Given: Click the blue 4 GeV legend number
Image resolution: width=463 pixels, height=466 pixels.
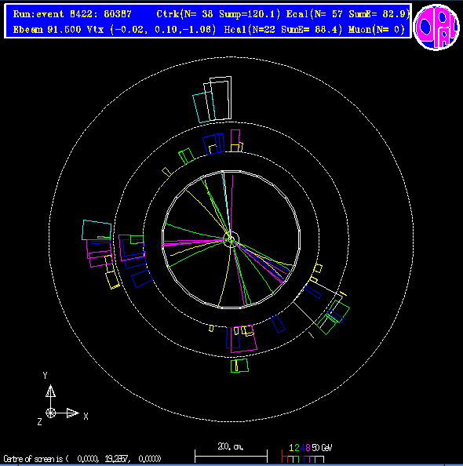Looking at the screenshot, I should pos(302,448).
